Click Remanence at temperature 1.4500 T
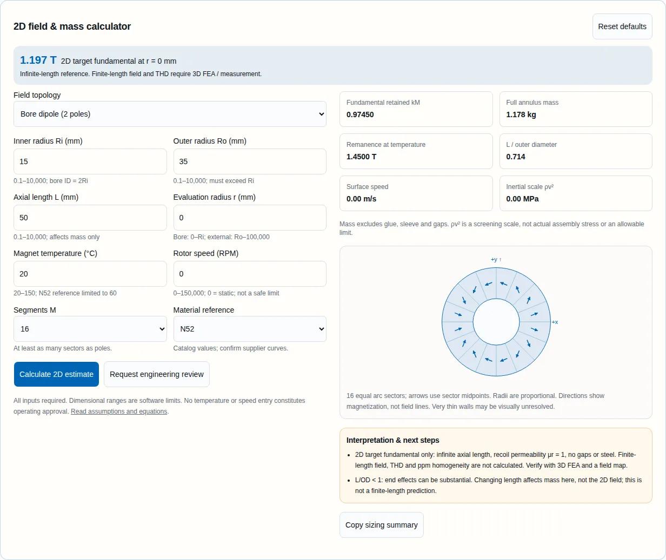This screenshot has height=560, width=666. 362,157
